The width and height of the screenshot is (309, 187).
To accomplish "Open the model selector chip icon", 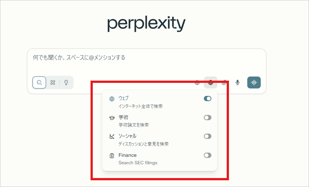I will (197, 82).
